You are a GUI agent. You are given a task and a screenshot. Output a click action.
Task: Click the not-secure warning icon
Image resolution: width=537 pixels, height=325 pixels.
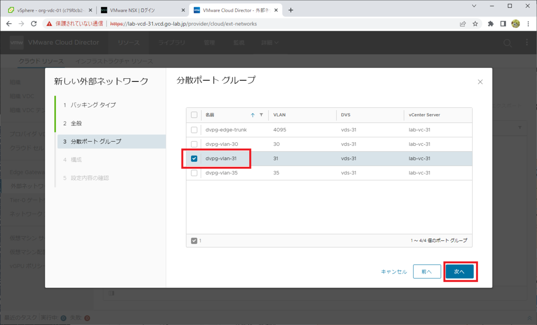click(x=49, y=24)
